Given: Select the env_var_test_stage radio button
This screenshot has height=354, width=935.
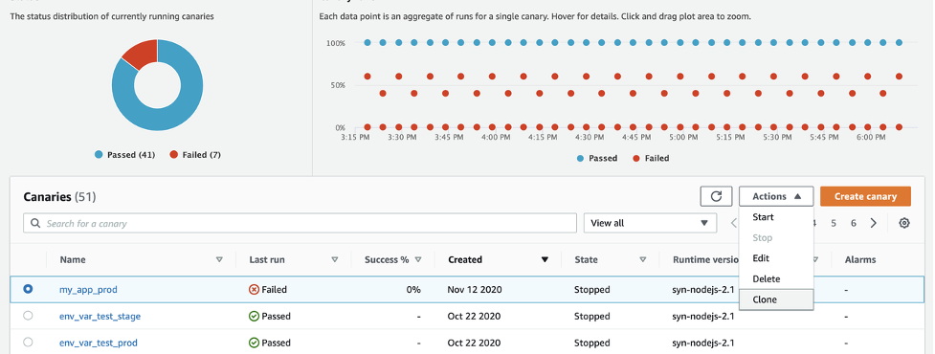Looking at the screenshot, I should pos(28,316).
